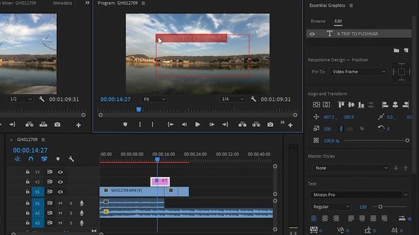The image size is (419, 235).
Task: Open Pin To Video Frame dropdown
Action: (359, 72)
